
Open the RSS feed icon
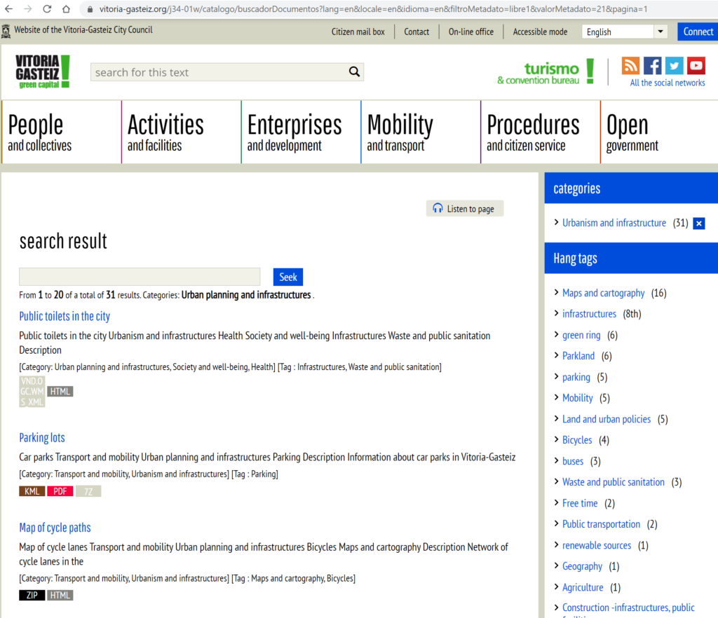(x=630, y=66)
